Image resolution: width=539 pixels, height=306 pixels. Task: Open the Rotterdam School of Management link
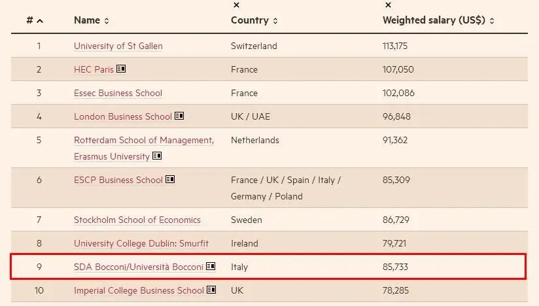click(x=144, y=148)
